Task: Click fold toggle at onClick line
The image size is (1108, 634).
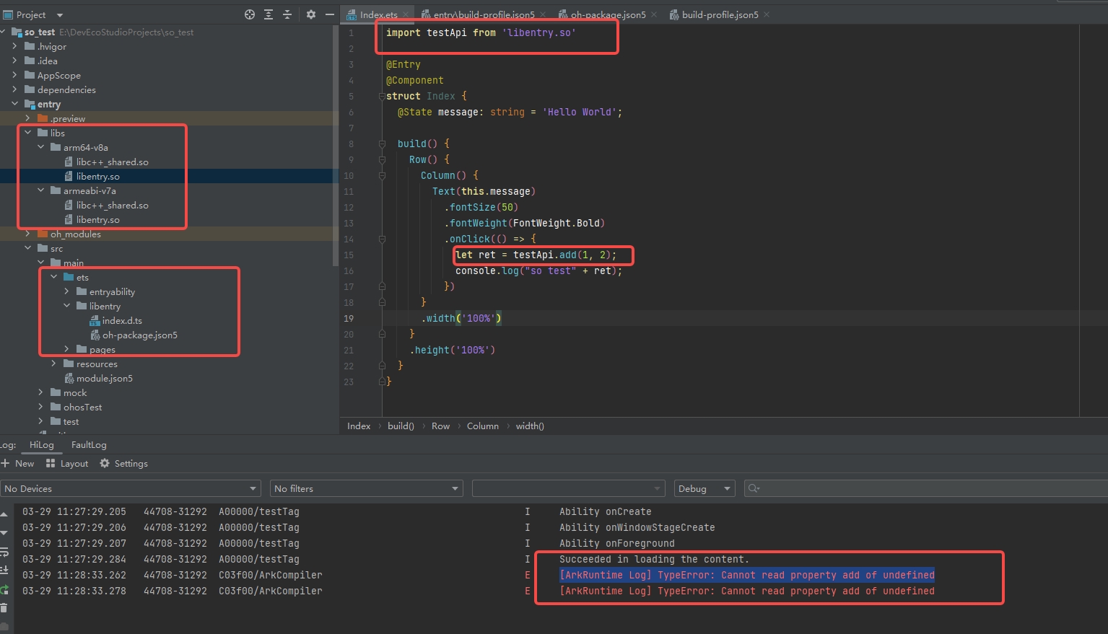Action: [x=382, y=239]
